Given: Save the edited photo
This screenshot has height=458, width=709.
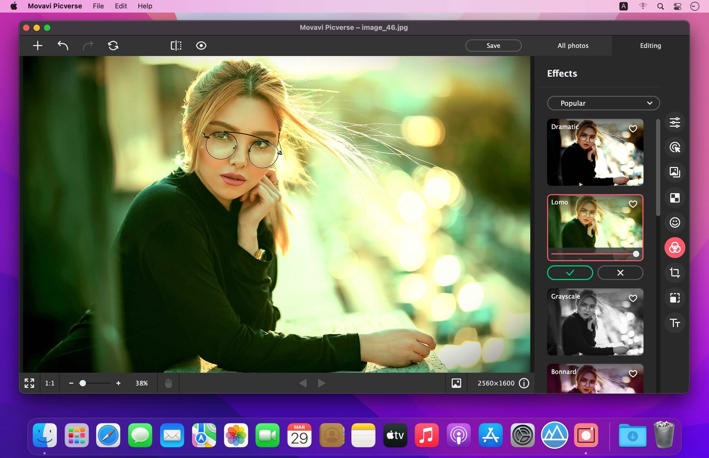Looking at the screenshot, I should click(x=493, y=46).
